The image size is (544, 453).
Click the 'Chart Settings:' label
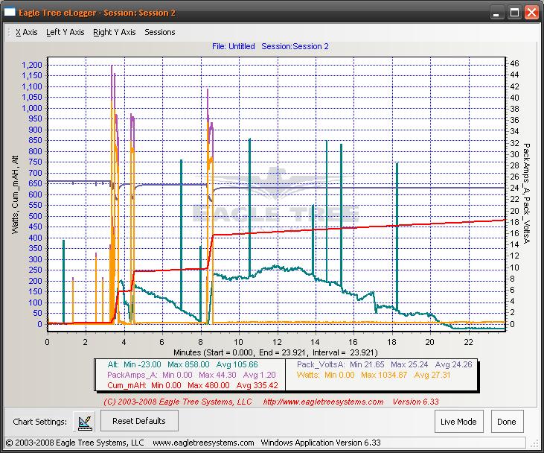point(40,422)
